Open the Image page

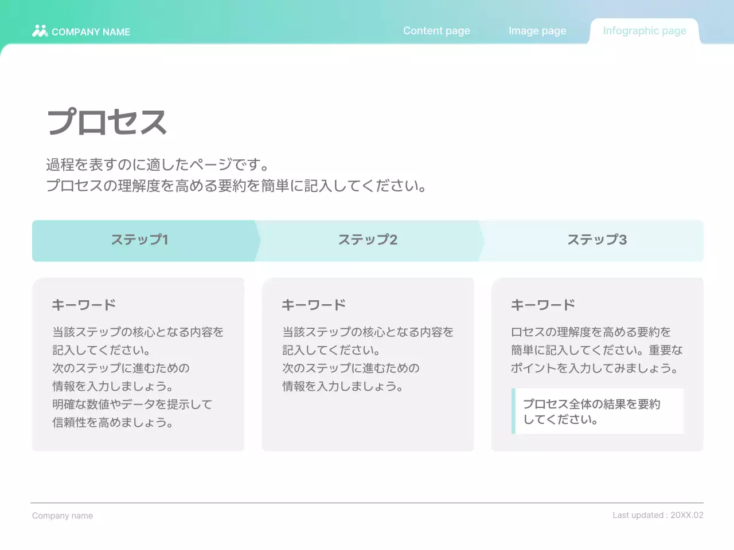(x=537, y=30)
